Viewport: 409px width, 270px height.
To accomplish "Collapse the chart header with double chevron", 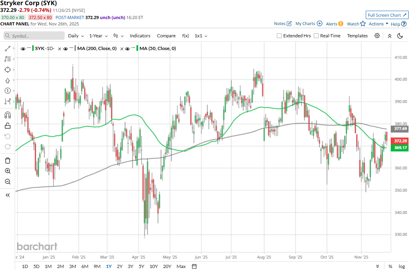I will click(390, 36).
